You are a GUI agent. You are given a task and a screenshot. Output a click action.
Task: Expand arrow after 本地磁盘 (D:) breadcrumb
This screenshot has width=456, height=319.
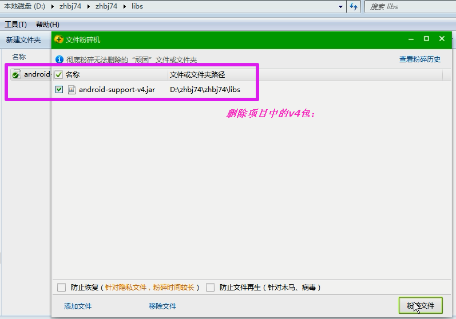(52, 6)
